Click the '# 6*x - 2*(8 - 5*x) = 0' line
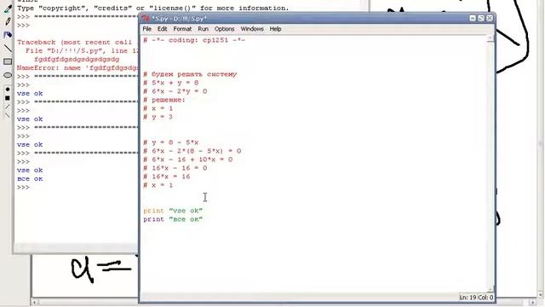545x307 pixels. [x=192, y=151]
